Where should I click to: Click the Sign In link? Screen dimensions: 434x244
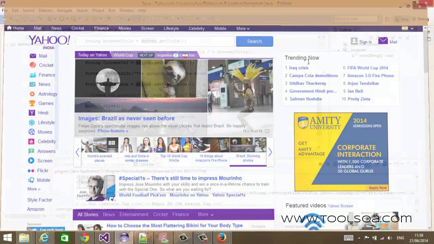[x=365, y=42]
